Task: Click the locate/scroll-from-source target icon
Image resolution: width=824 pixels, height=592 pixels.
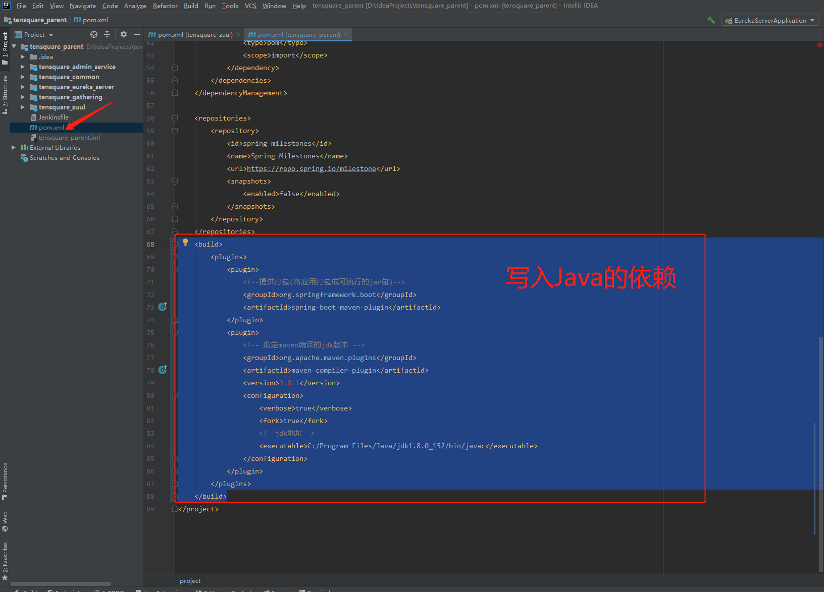Action: (x=93, y=34)
